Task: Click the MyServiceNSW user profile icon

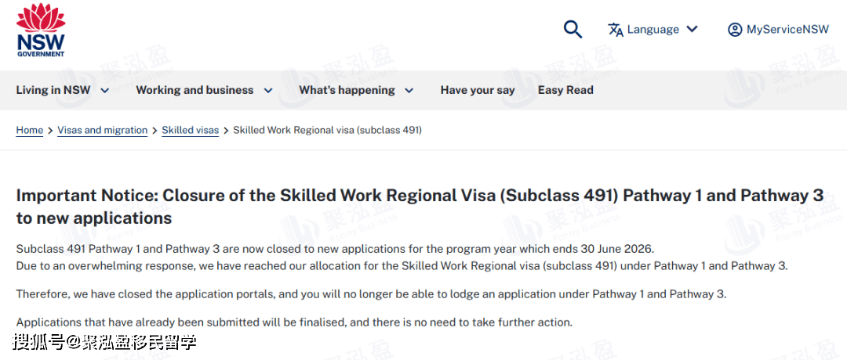Action: pos(735,30)
